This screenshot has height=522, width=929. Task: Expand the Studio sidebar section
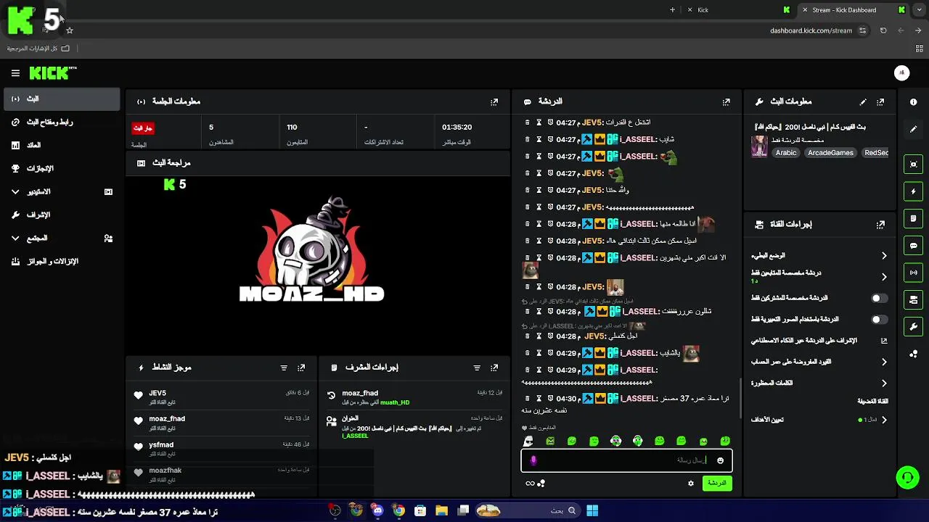click(62, 192)
